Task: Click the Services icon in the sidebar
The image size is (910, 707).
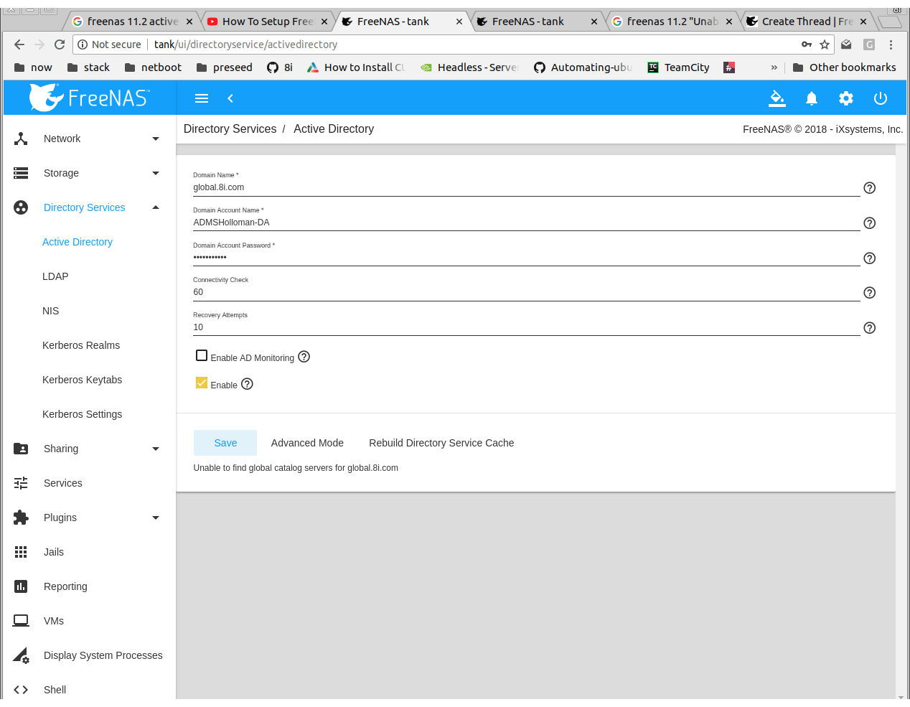Action: [x=21, y=483]
